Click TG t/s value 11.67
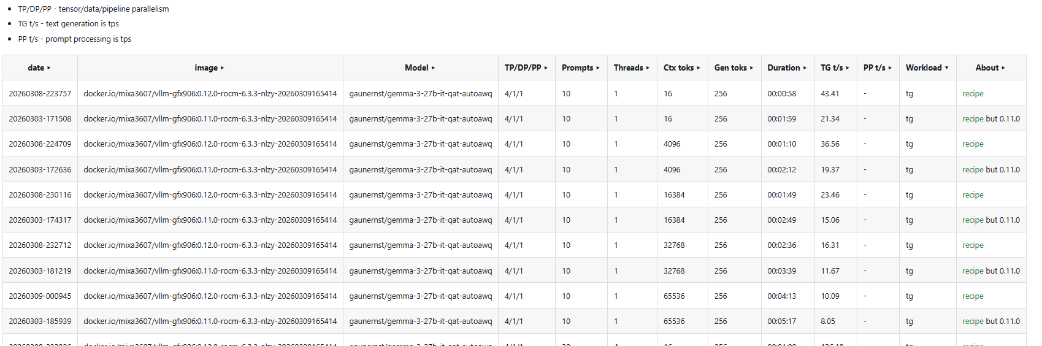 tap(830, 271)
